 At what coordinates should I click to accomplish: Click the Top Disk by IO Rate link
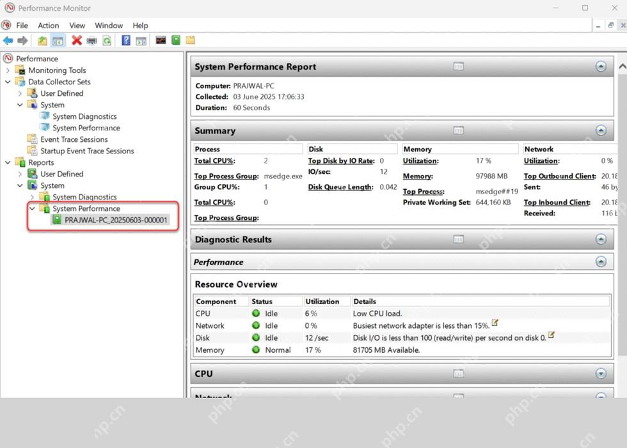[341, 160]
